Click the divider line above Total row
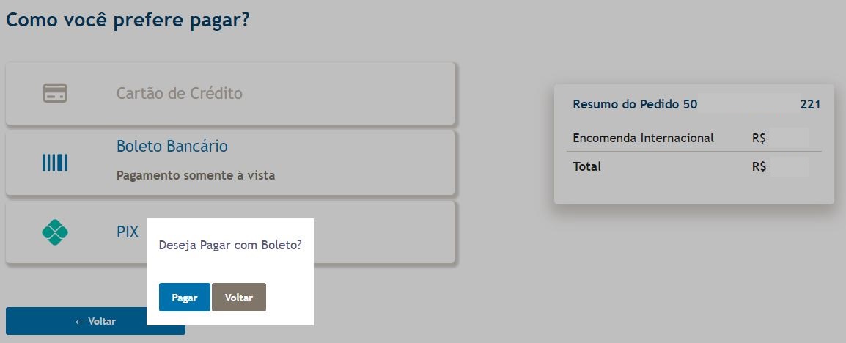 point(694,152)
